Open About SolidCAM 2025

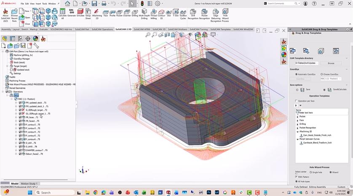5,15
